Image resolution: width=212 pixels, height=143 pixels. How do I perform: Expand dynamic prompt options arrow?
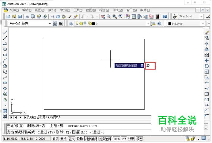[x=142, y=65]
